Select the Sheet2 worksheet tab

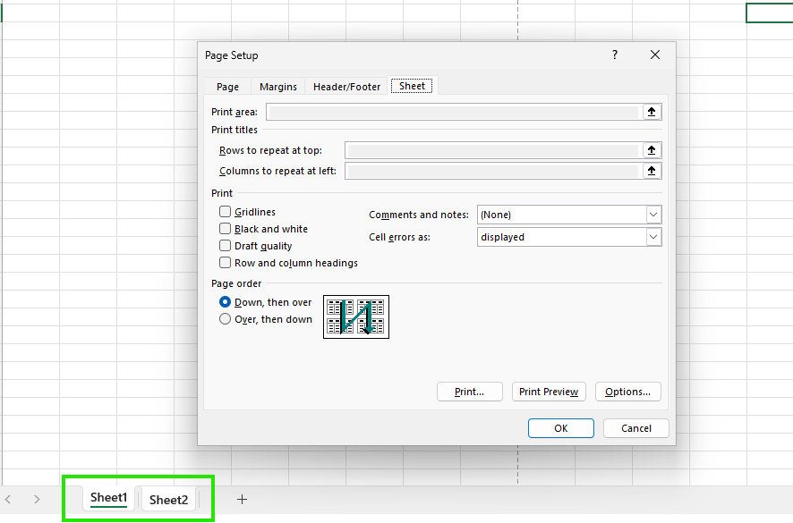pyautogui.click(x=168, y=499)
